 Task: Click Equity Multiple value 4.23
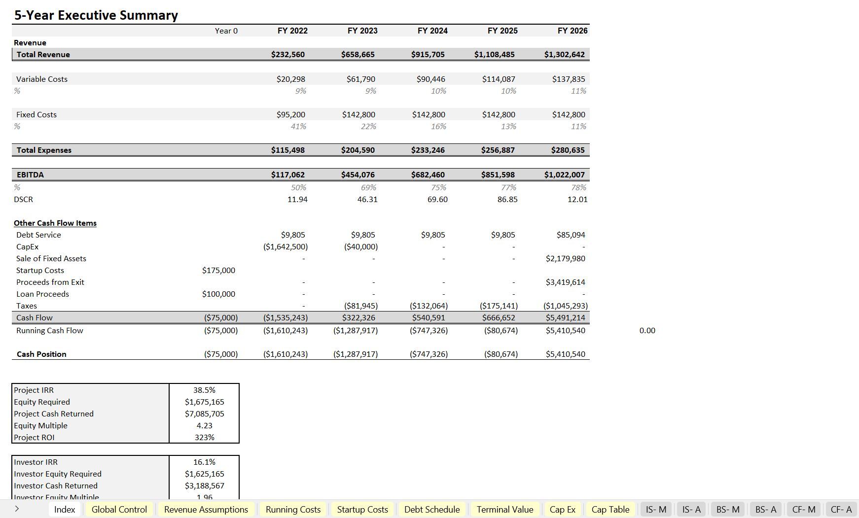pos(204,425)
